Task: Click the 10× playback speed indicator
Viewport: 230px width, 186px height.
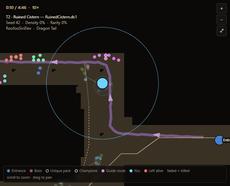Action: [35, 8]
